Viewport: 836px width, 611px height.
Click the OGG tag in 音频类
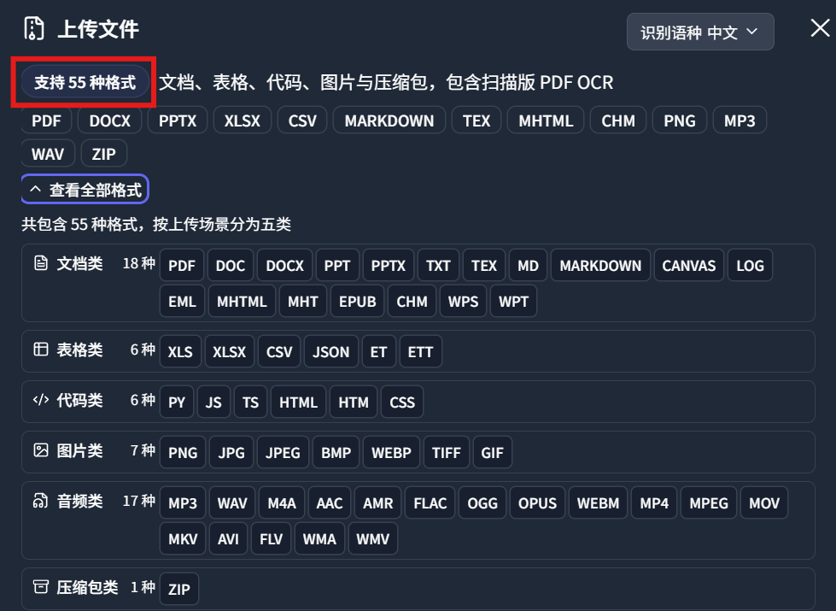pos(482,502)
